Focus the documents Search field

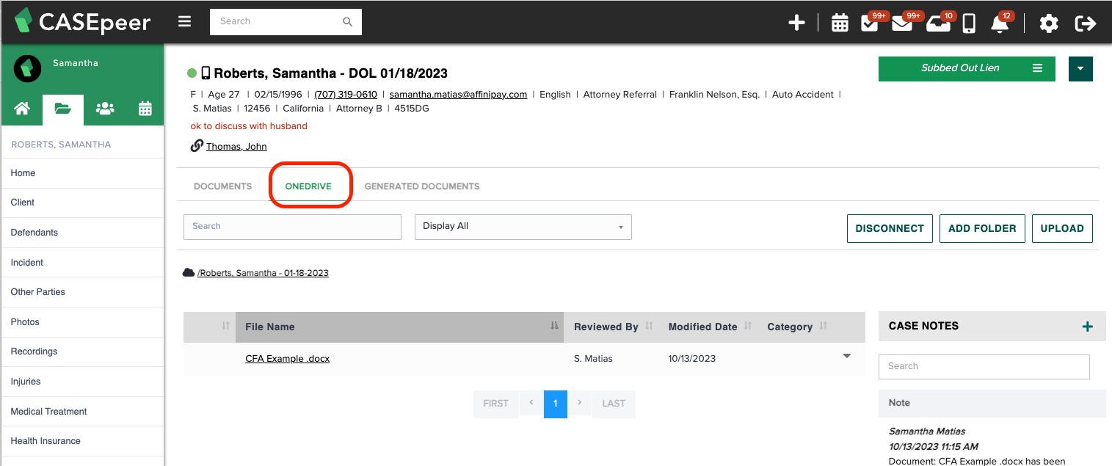pyautogui.click(x=292, y=227)
